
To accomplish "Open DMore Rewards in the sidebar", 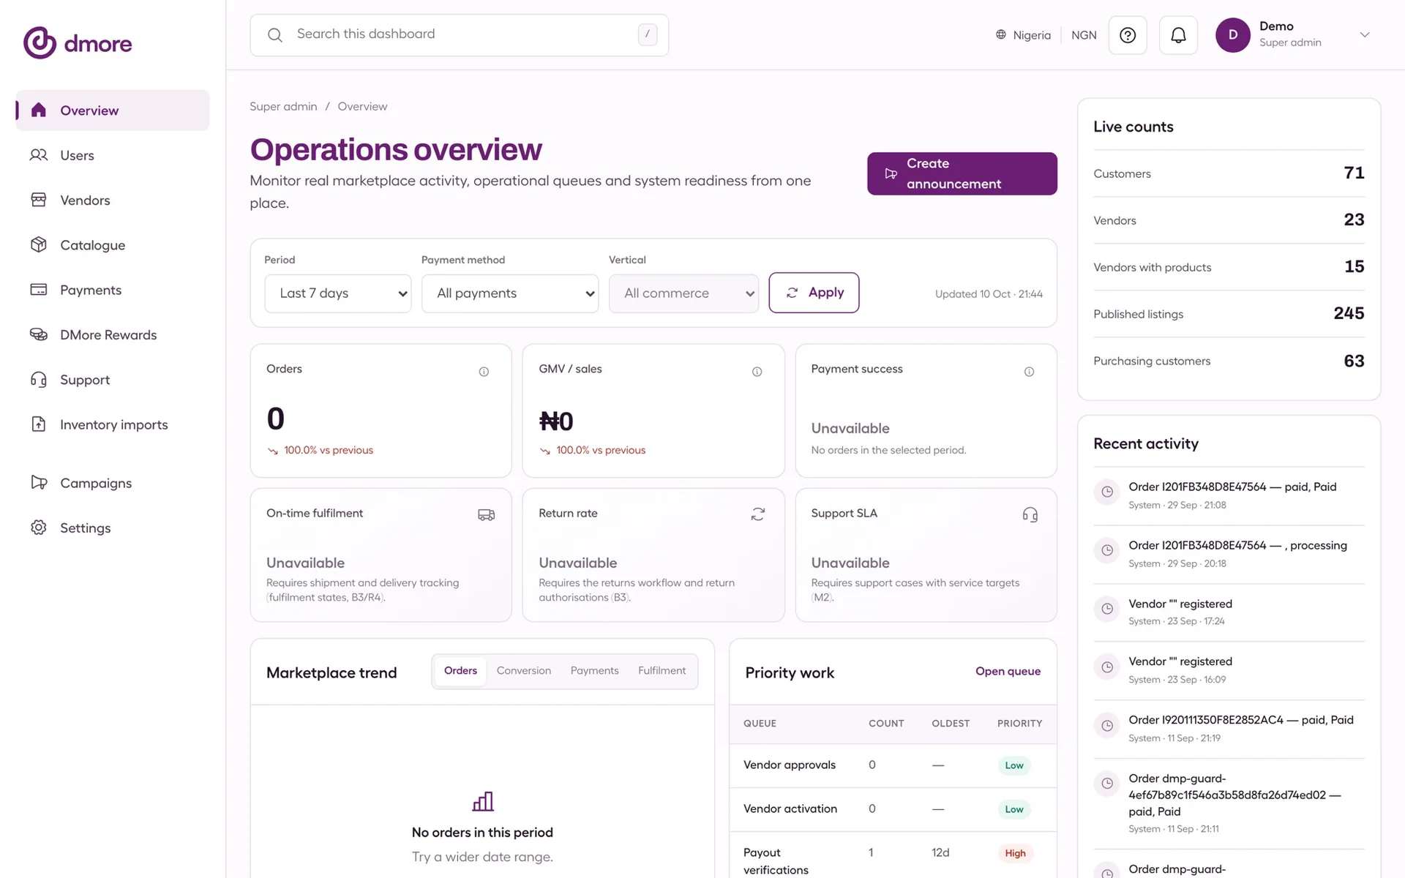I will click(x=113, y=334).
